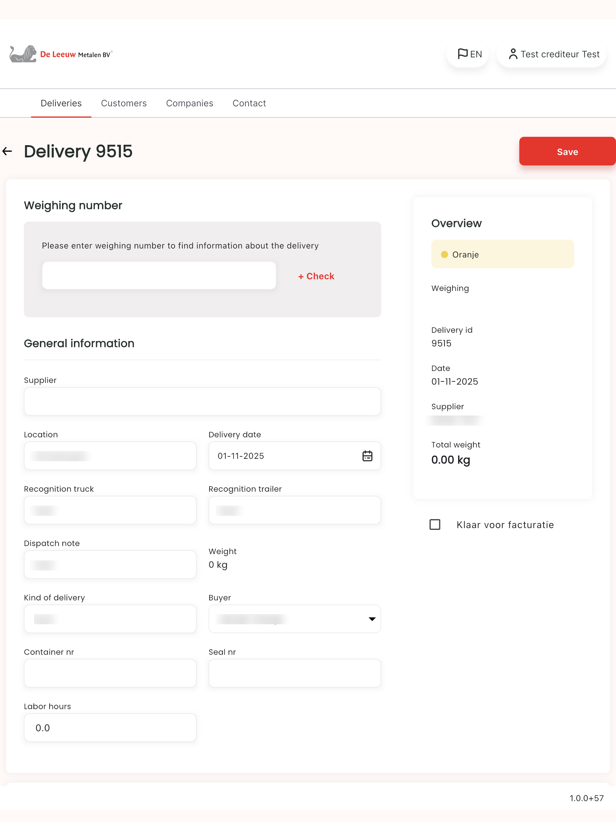Click into the Supplier field
The width and height of the screenshot is (616, 822).
(202, 401)
